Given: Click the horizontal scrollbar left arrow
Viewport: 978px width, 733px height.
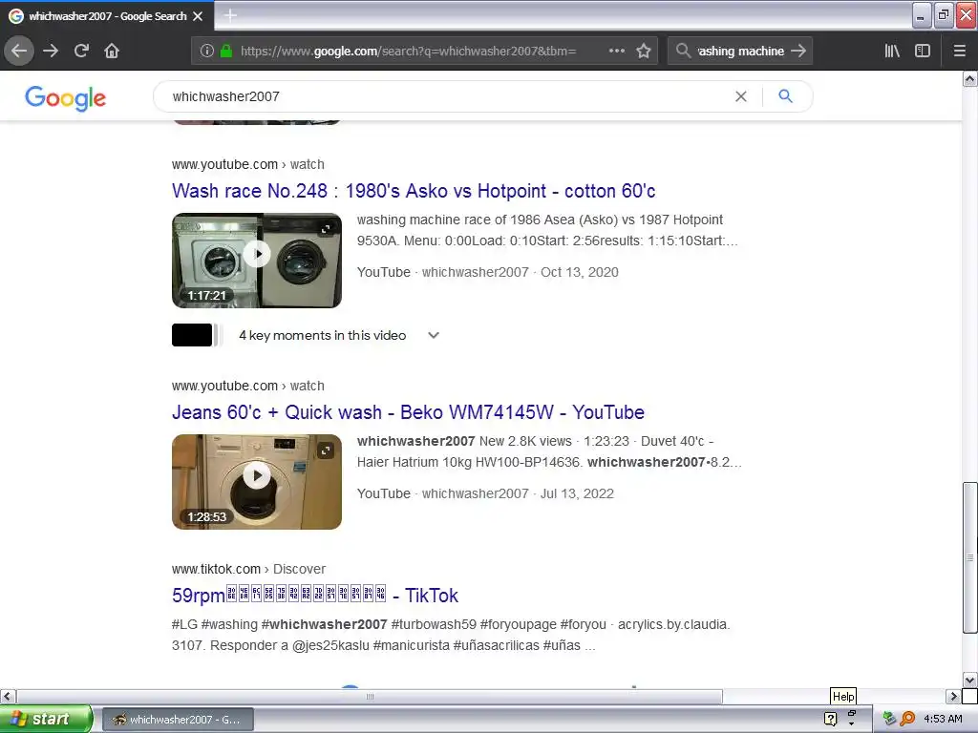Looking at the screenshot, I should click(8, 696).
